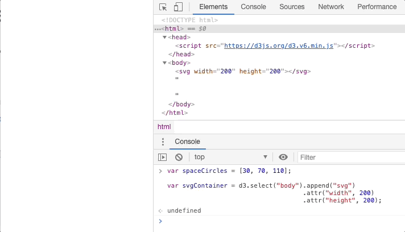Select the html == $0 element row
405x232 pixels.
pos(279,28)
